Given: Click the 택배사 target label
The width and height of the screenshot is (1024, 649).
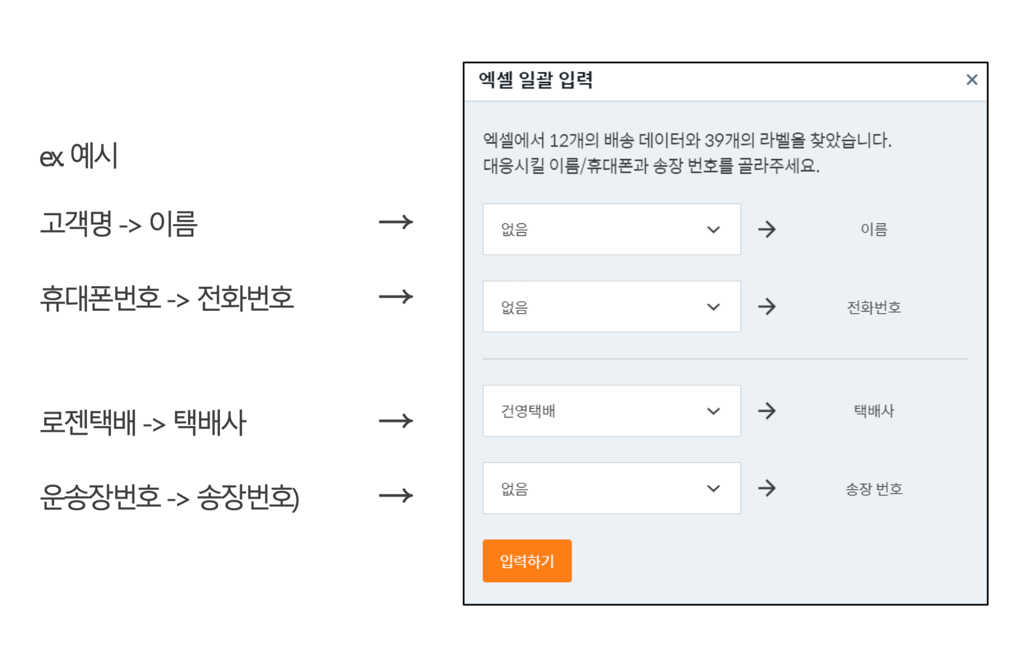Looking at the screenshot, I should pos(873,411).
